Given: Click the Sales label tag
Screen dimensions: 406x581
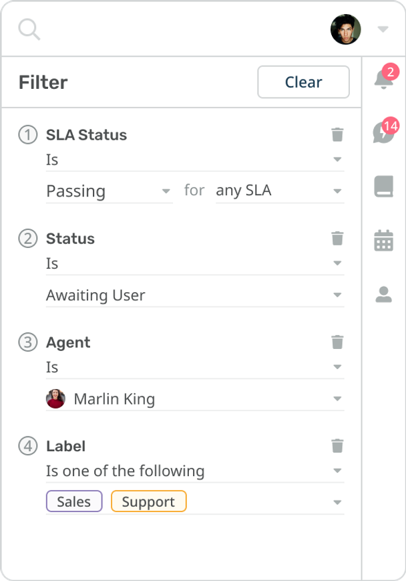Looking at the screenshot, I should [x=74, y=502].
